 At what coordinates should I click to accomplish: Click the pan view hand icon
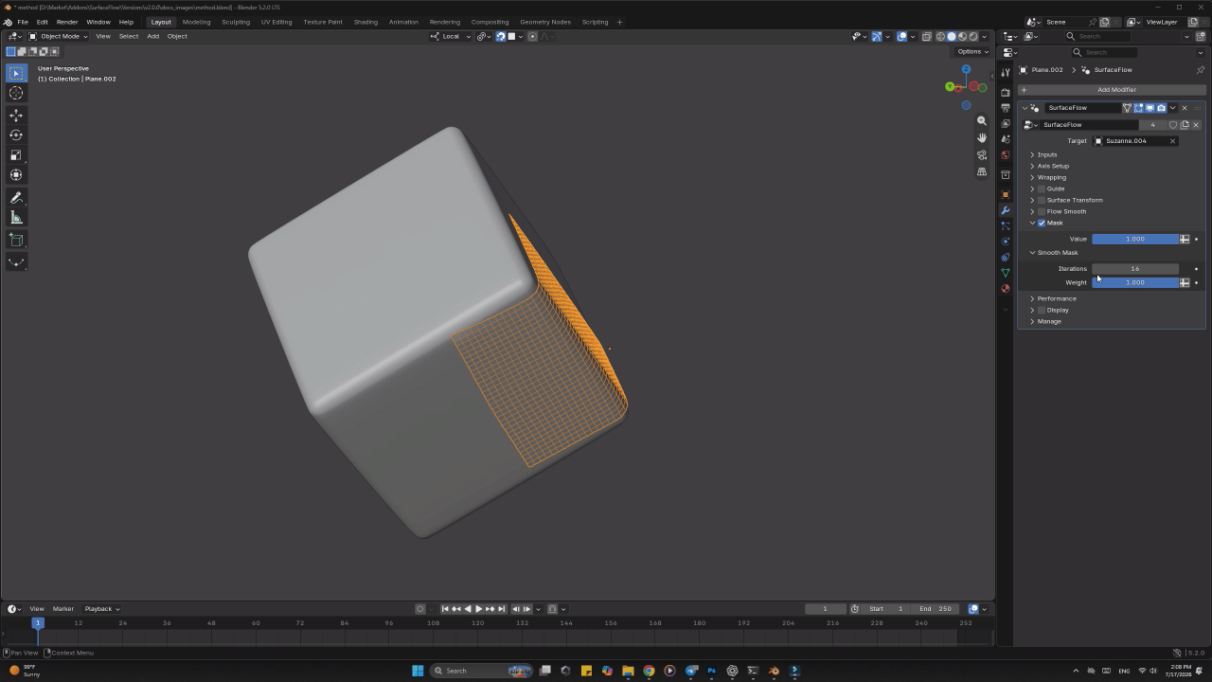pos(982,138)
